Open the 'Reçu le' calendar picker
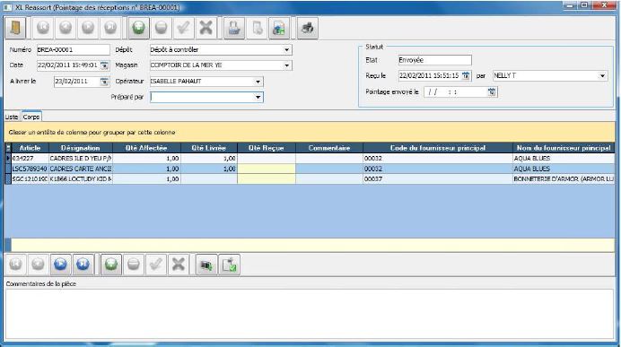 point(466,75)
